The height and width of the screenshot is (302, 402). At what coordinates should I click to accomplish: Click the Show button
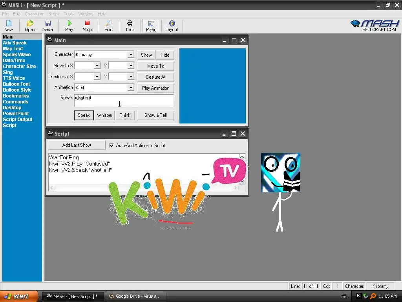[146, 55]
